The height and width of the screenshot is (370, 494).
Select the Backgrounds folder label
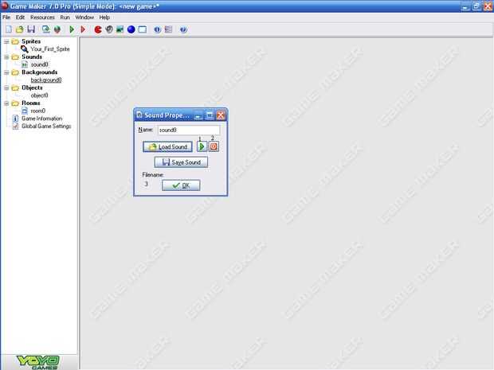tap(39, 72)
